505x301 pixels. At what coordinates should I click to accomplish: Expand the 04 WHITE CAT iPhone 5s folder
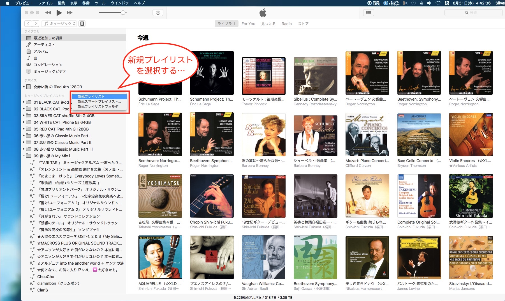coord(24,122)
